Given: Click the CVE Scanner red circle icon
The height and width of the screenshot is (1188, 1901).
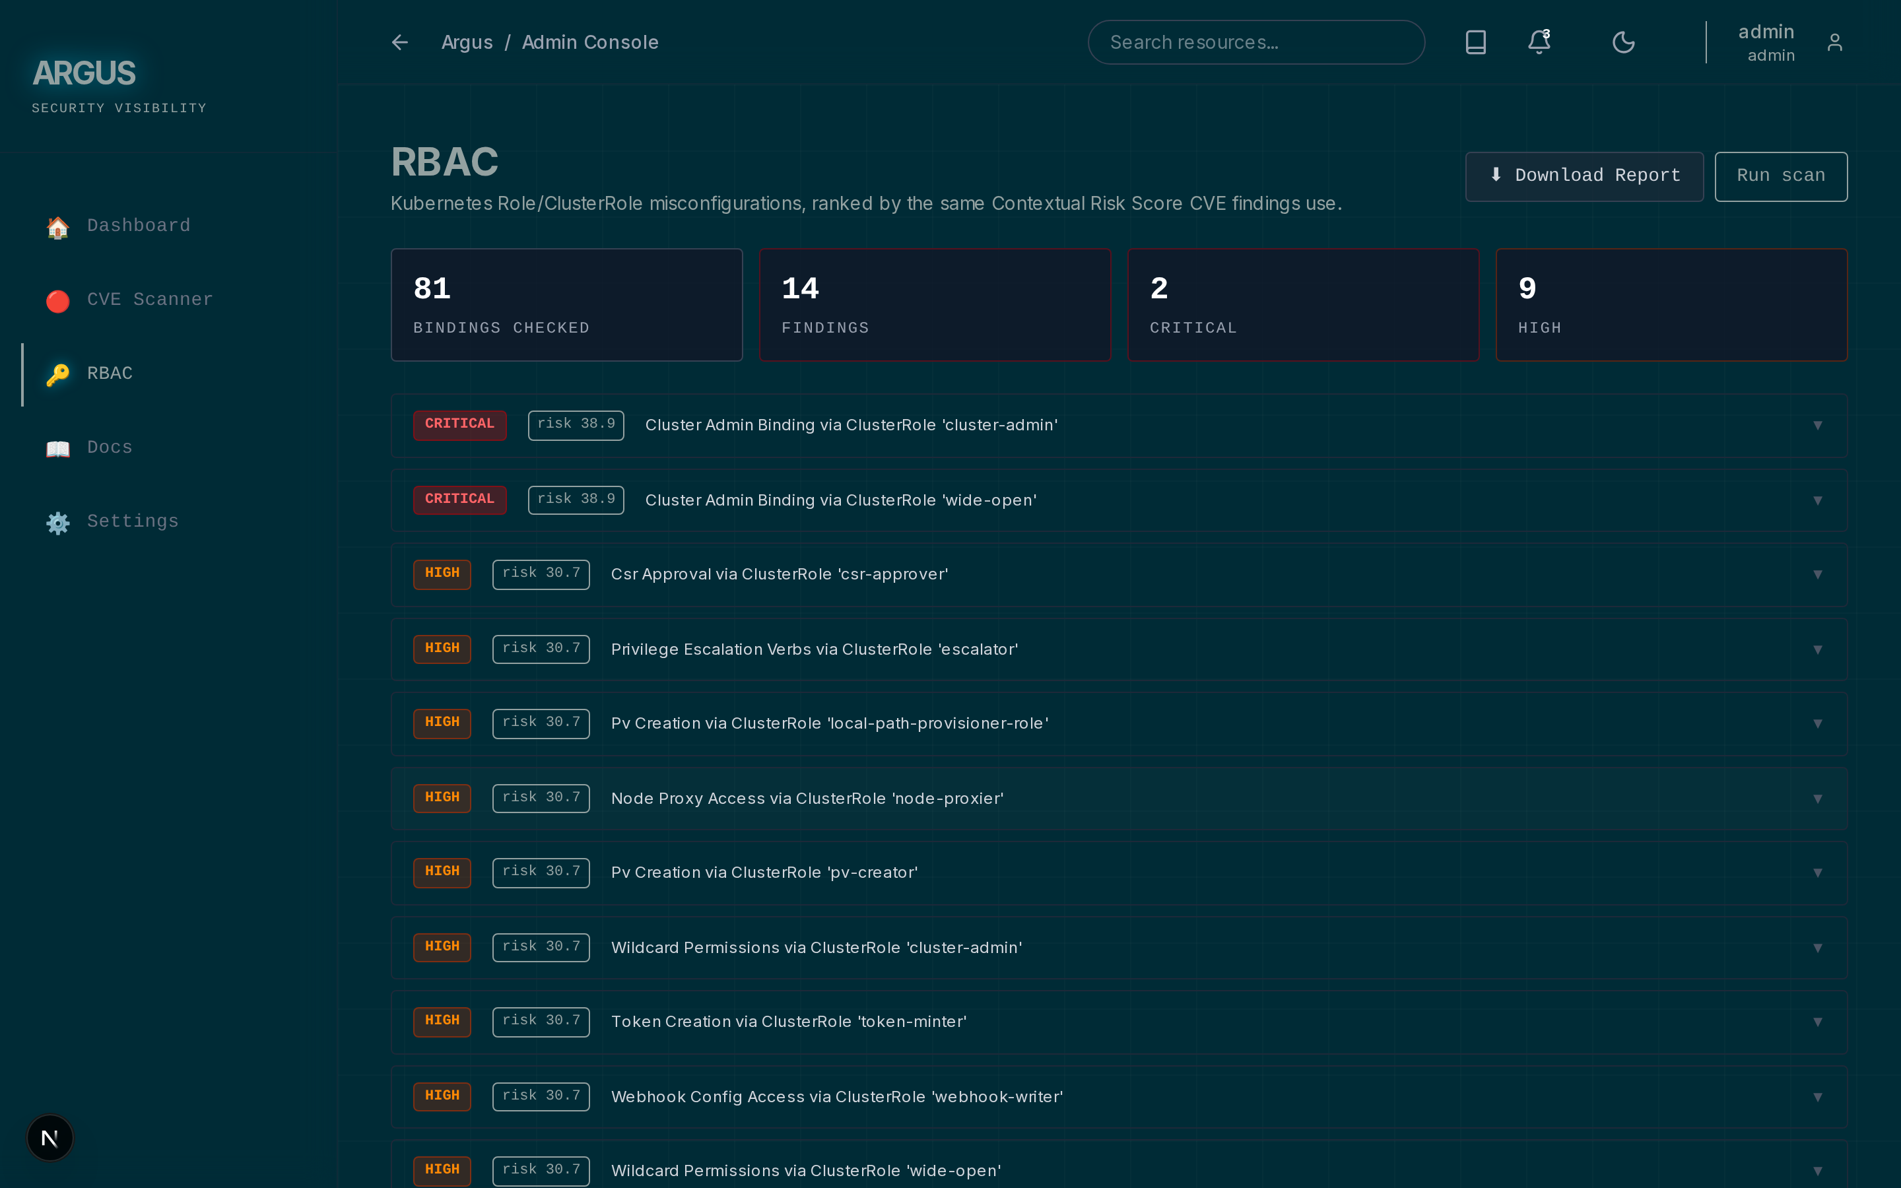Looking at the screenshot, I should click(57, 300).
